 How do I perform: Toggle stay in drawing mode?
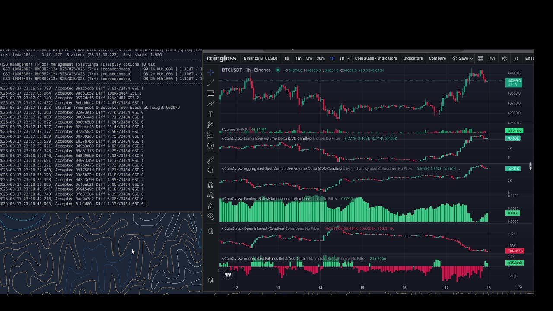coord(211,196)
